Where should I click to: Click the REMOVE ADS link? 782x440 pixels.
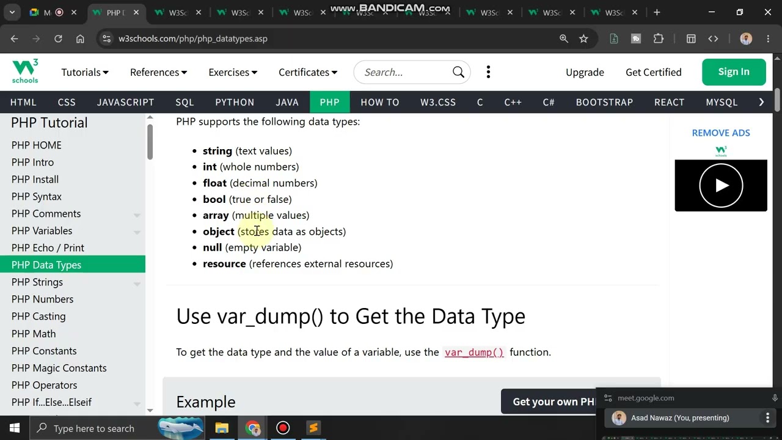[721, 133]
